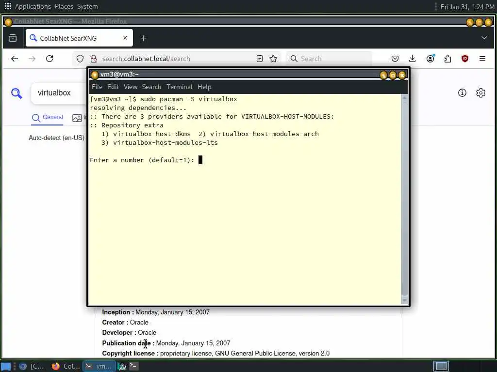Click the insecure connection padlock icon
Screen dimensions: 497x372
pos(93,59)
